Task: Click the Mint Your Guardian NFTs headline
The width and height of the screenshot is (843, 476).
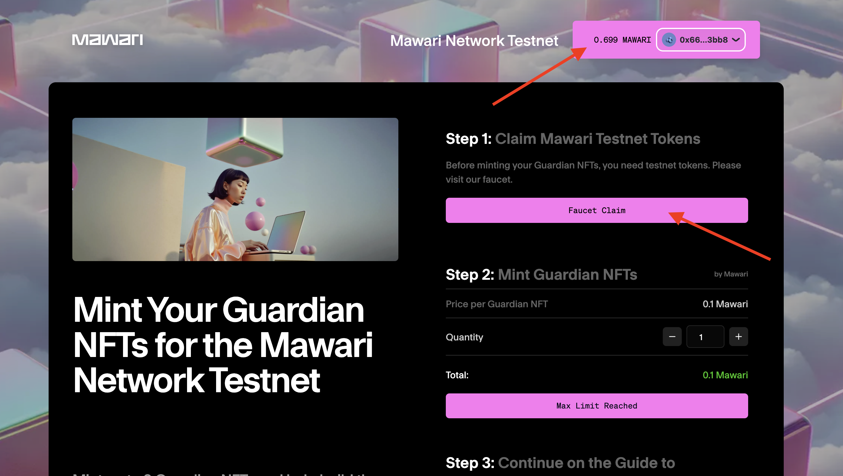Action: pyautogui.click(x=223, y=345)
